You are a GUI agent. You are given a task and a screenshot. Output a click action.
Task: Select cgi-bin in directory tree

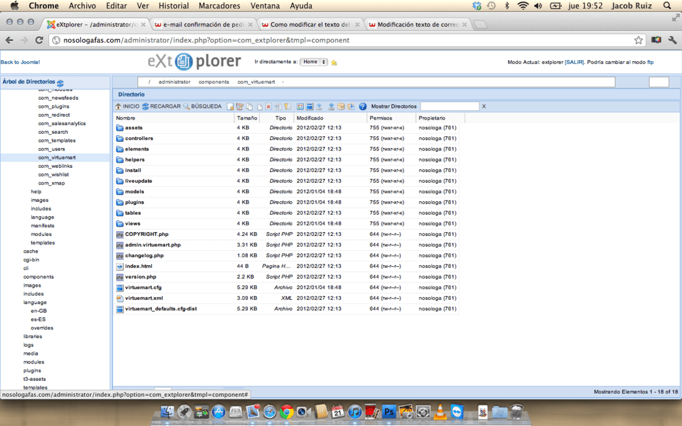[x=31, y=259]
